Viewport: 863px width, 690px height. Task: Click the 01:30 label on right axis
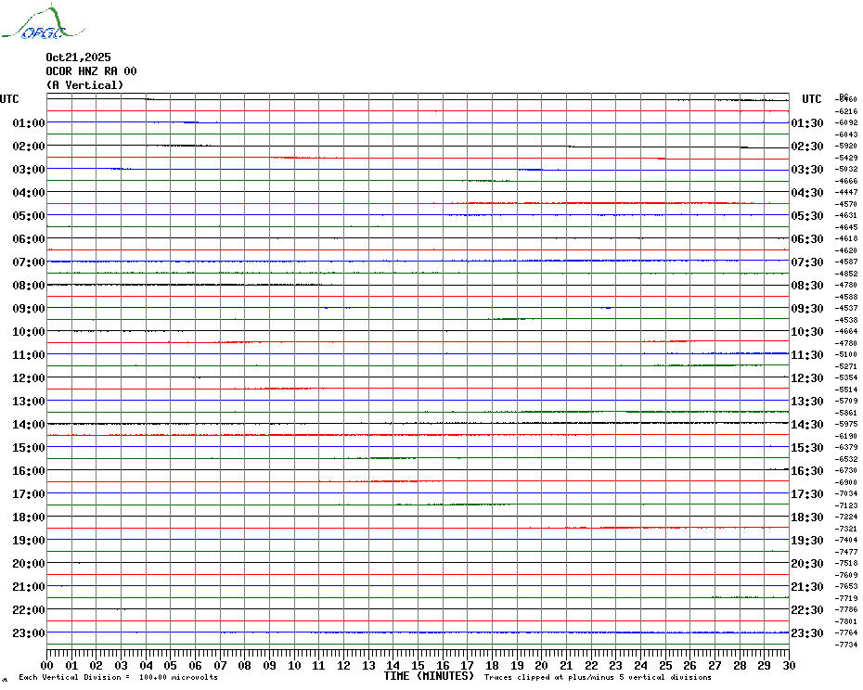[806, 123]
